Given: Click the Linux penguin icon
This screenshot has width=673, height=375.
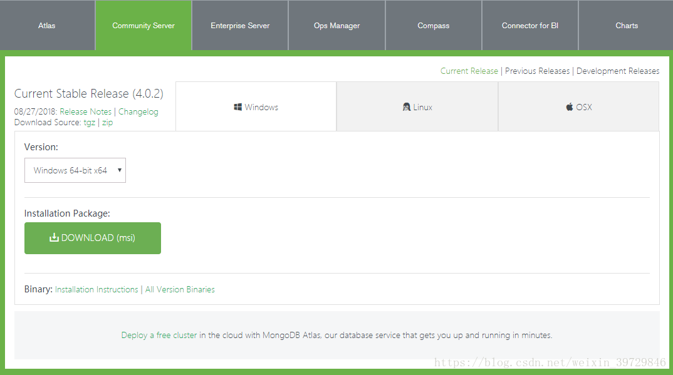Looking at the screenshot, I should click(407, 107).
